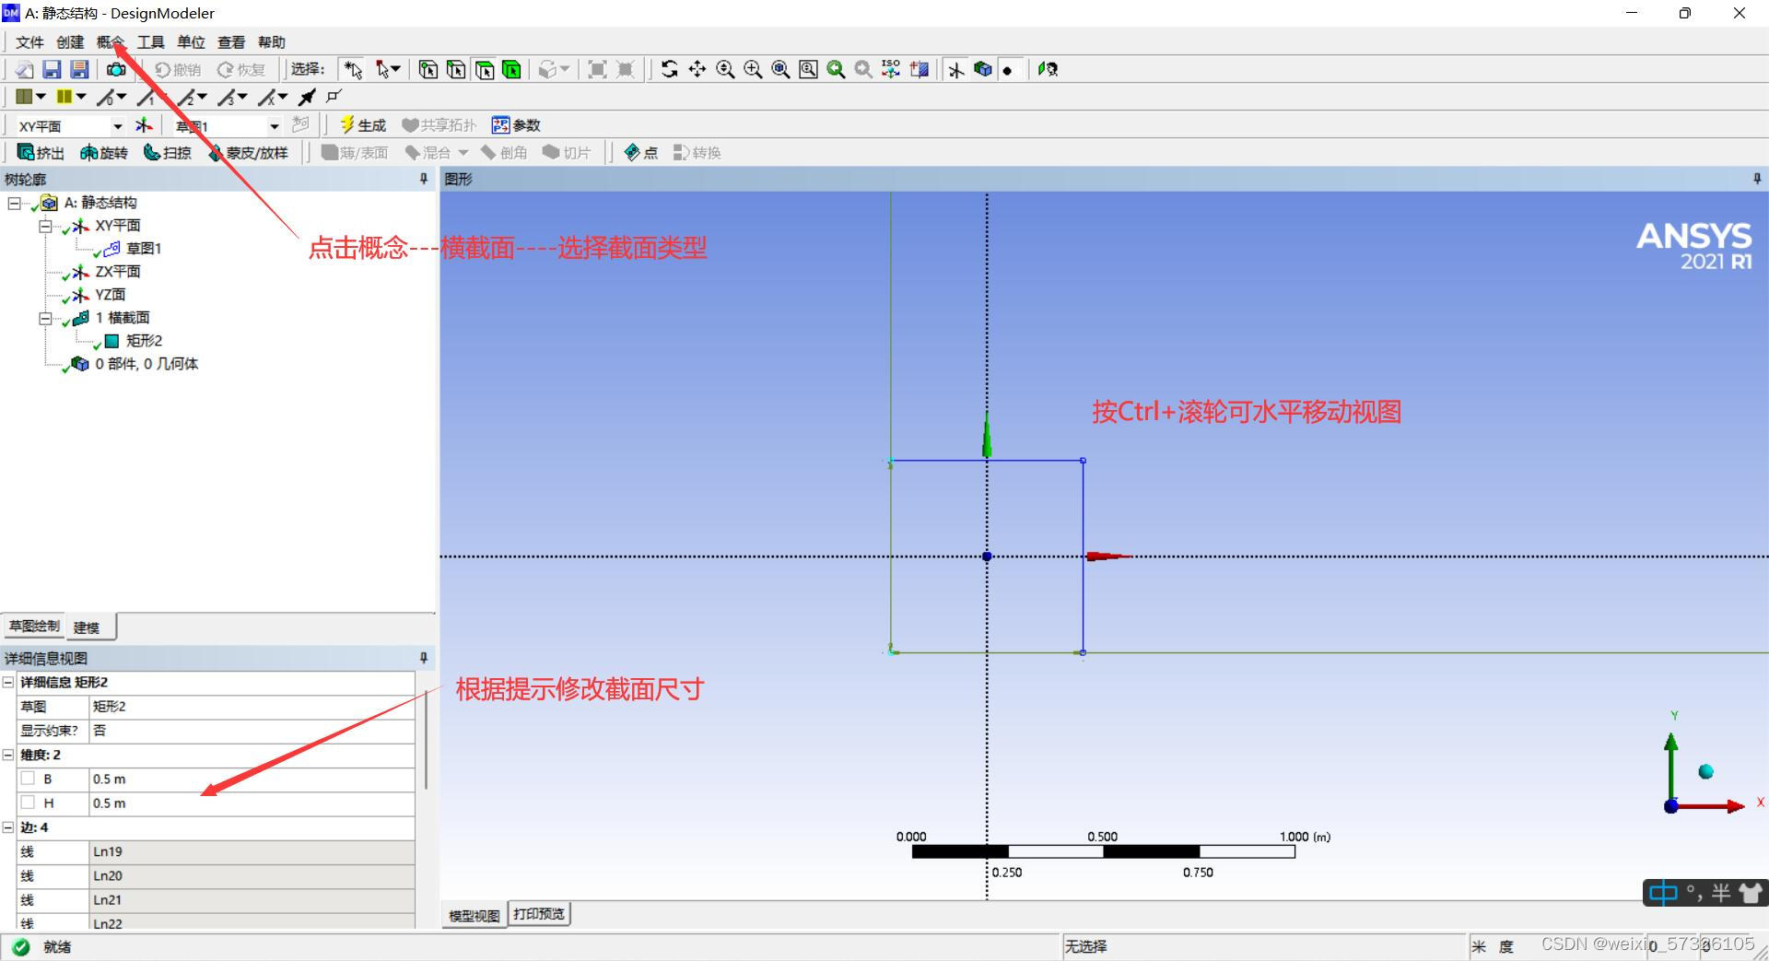Viewport: 1769px width, 961px height.
Task: Switch to the 草图绘制 tab
Action: point(34,627)
